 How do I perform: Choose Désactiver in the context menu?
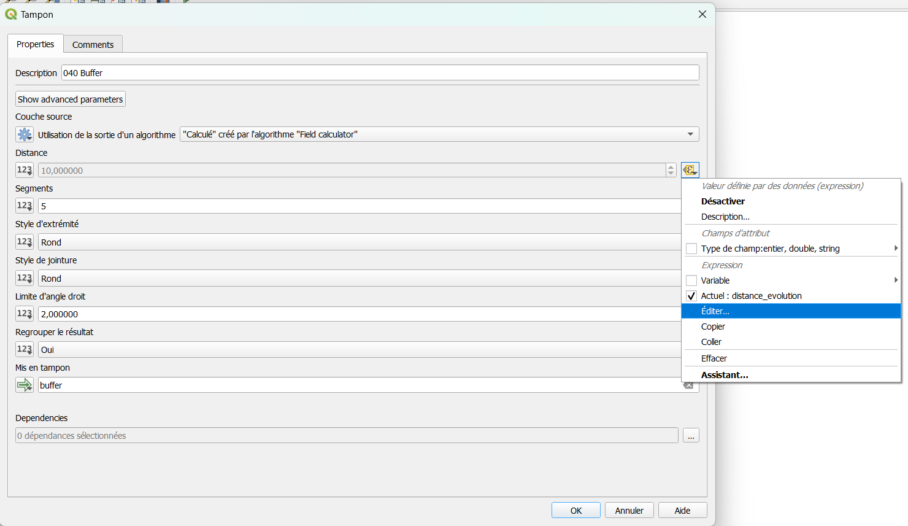[x=791, y=201]
